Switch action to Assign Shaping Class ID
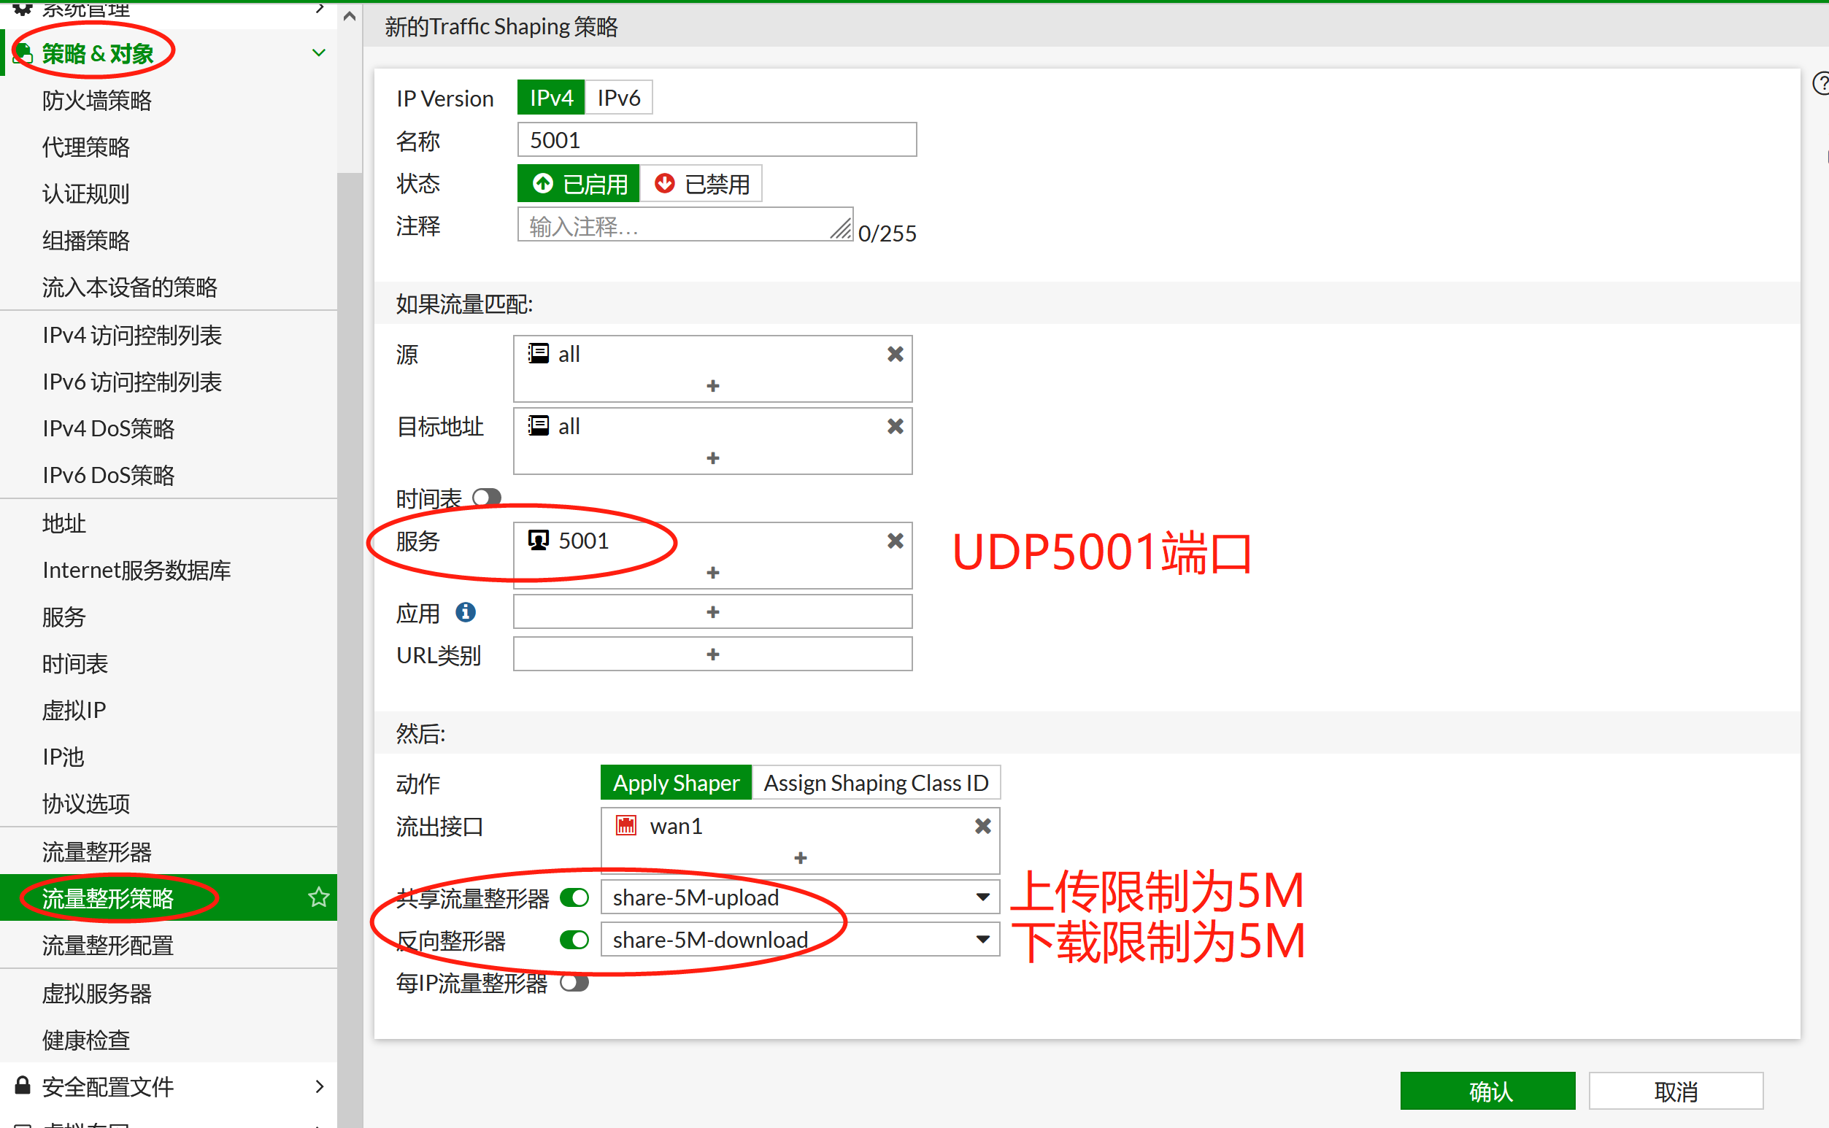The height and width of the screenshot is (1128, 1829). click(x=875, y=783)
